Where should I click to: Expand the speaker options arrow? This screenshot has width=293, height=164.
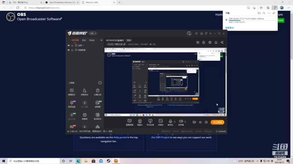tap(185, 122)
